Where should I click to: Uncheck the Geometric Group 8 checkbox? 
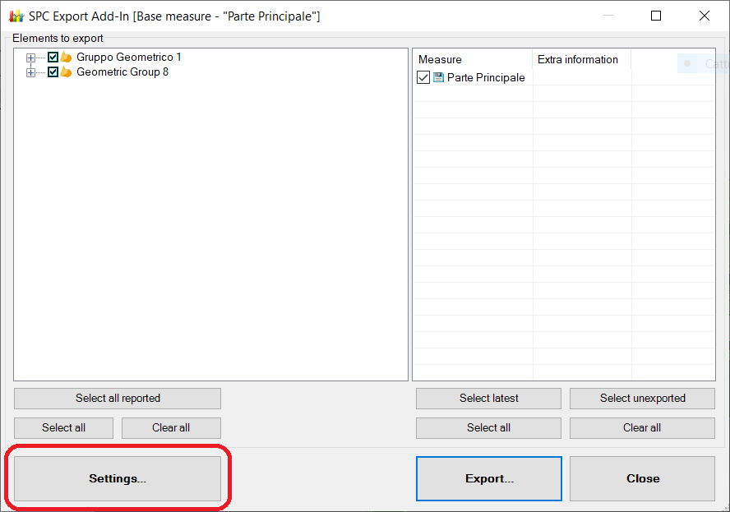(x=52, y=71)
